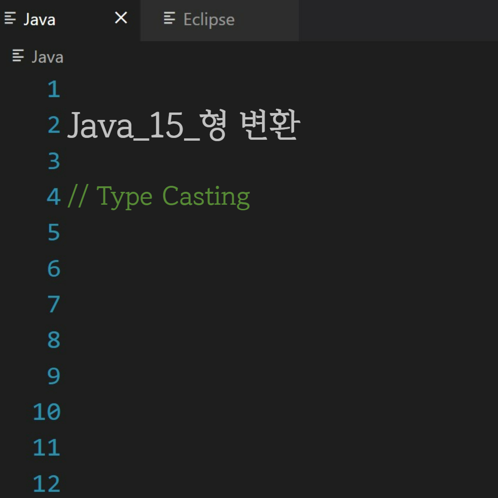Select line number 12 in gutter
Image resolution: width=498 pixels, height=498 pixels.
(x=47, y=484)
